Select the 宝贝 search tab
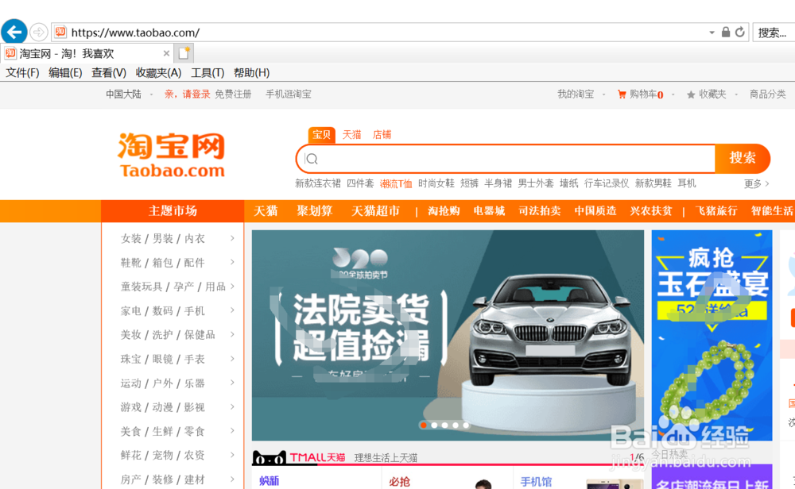The image size is (795, 489). pos(321,135)
